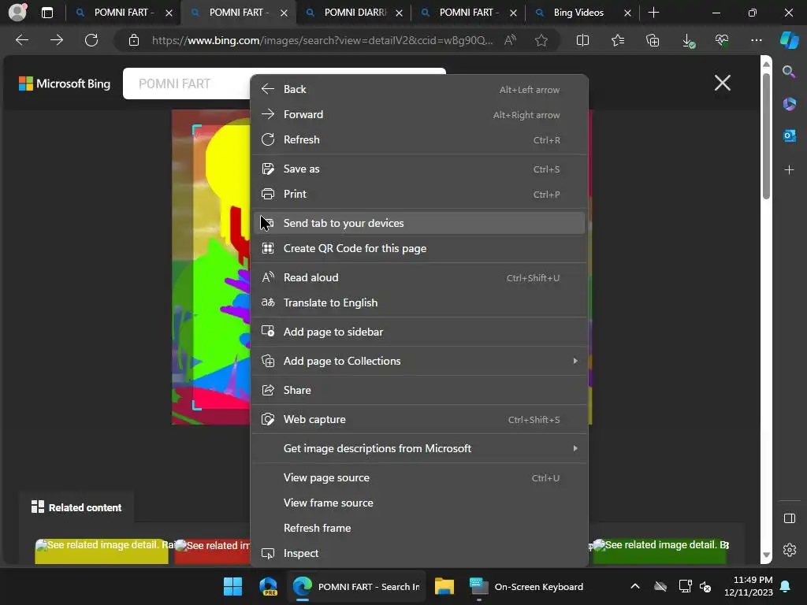Open sidebar settings gear icon
The height and width of the screenshot is (605, 807).
click(790, 550)
